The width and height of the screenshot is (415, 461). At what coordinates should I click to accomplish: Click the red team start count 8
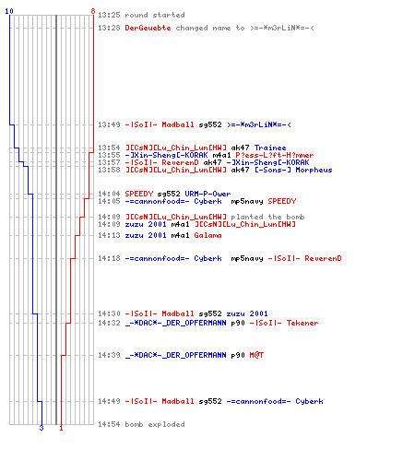(x=93, y=11)
